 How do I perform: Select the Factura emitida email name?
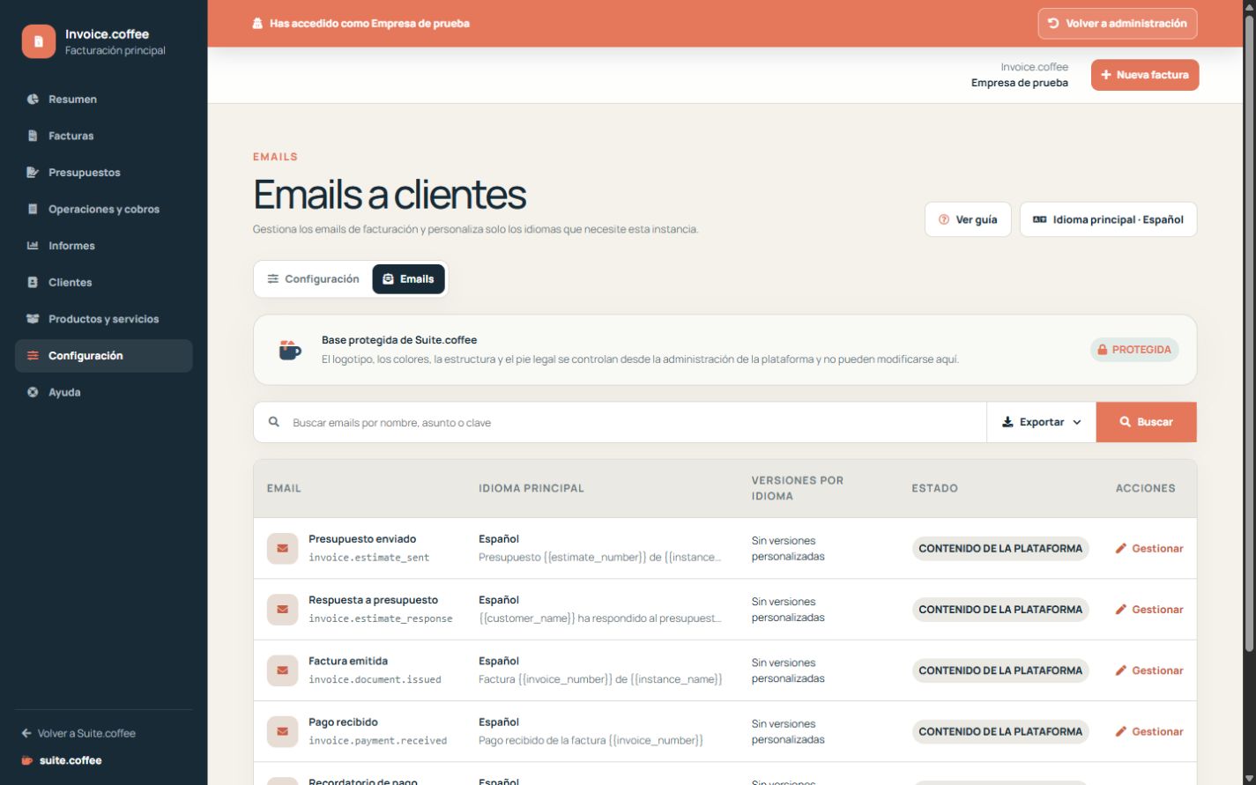tap(348, 661)
